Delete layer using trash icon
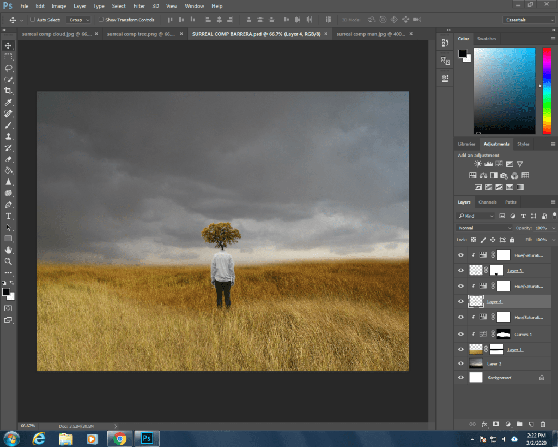This screenshot has height=447, width=558. click(x=542, y=424)
